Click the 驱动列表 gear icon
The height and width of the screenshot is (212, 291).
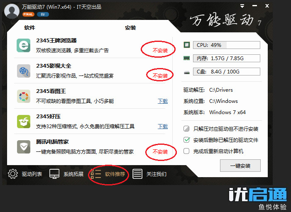click(x=13, y=174)
